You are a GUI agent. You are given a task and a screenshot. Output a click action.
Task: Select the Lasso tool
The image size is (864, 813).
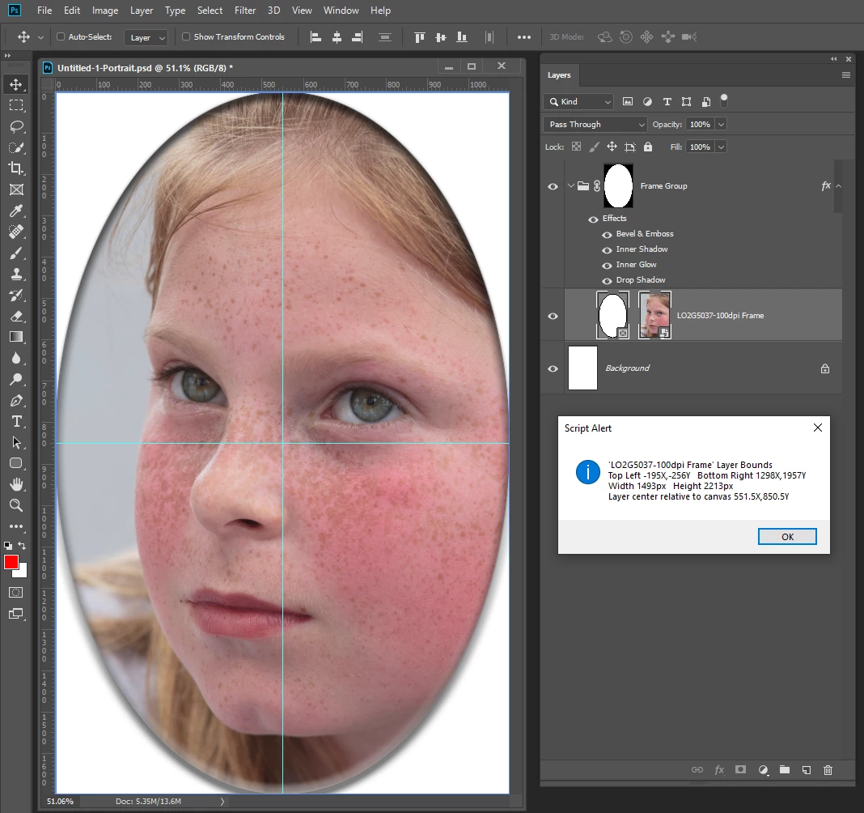(16, 126)
